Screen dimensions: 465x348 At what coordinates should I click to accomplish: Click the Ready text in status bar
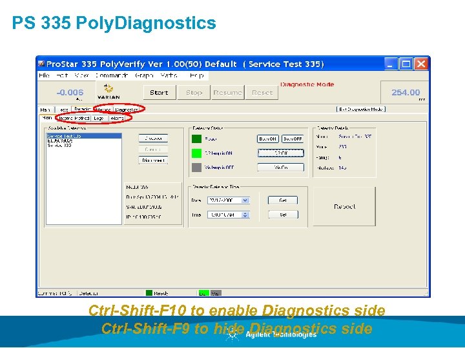(161, 293)
